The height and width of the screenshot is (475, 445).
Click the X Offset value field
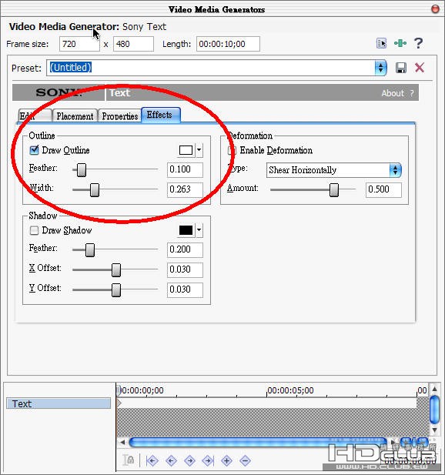tap(185, 269)
